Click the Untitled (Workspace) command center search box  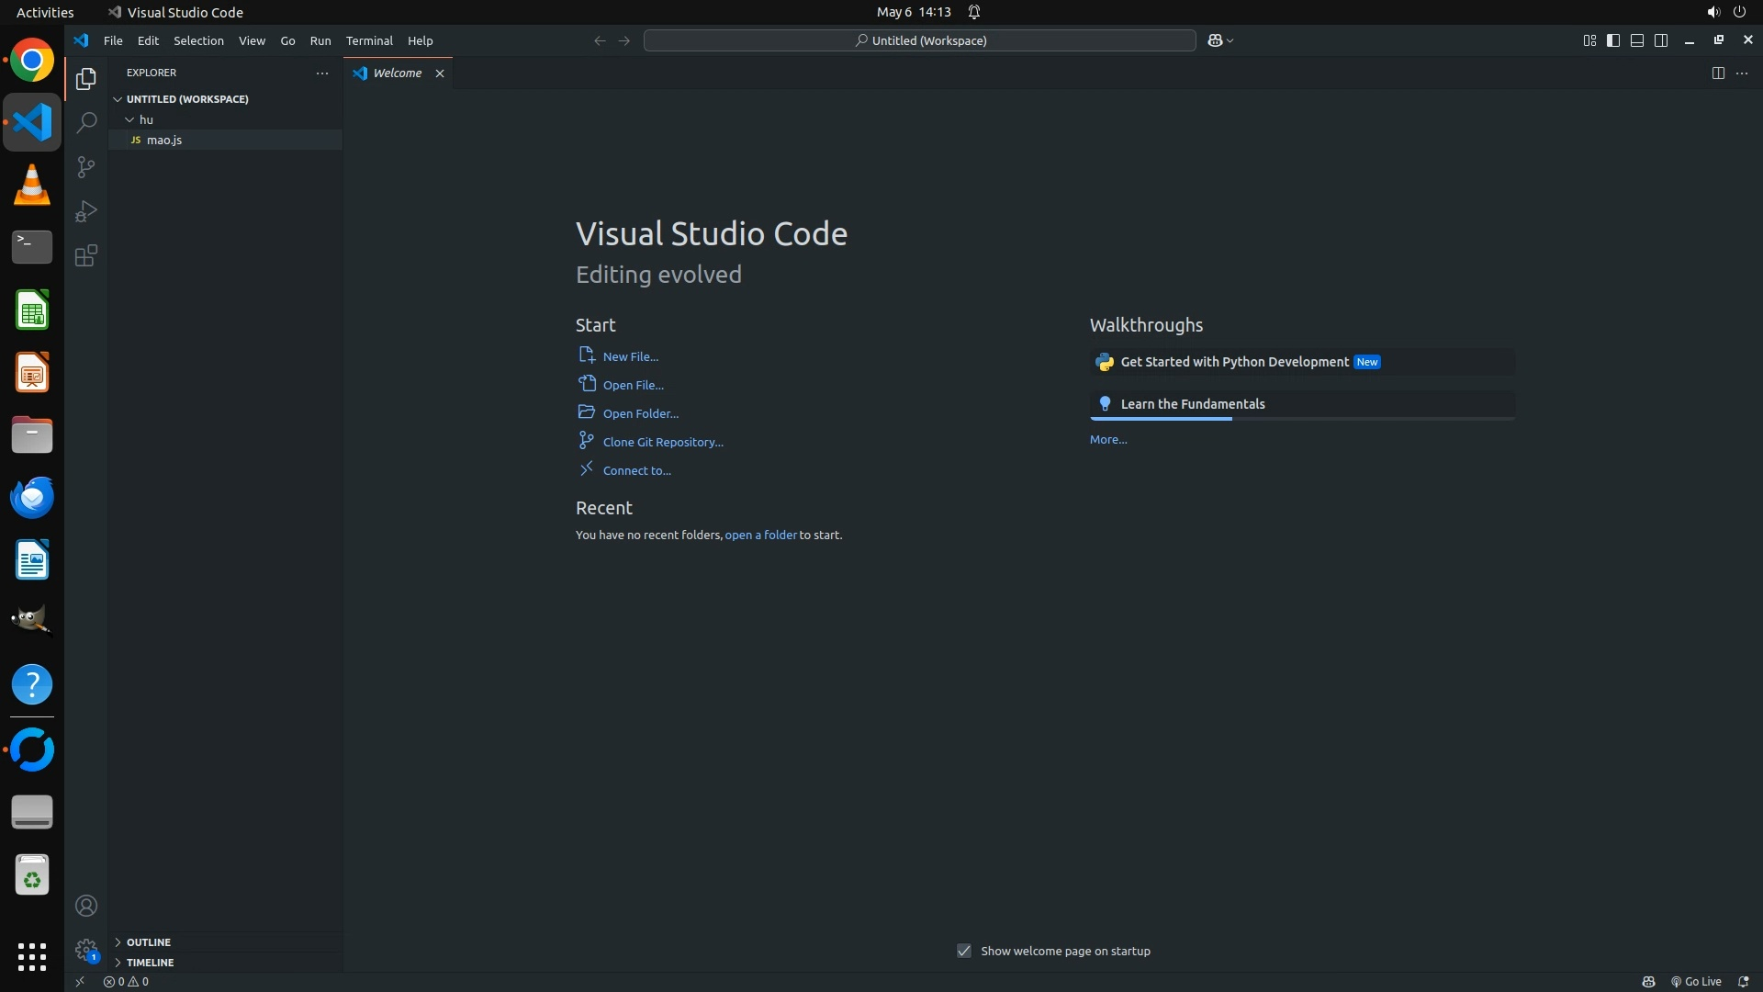pyautogui.click(x=919, y=40)
